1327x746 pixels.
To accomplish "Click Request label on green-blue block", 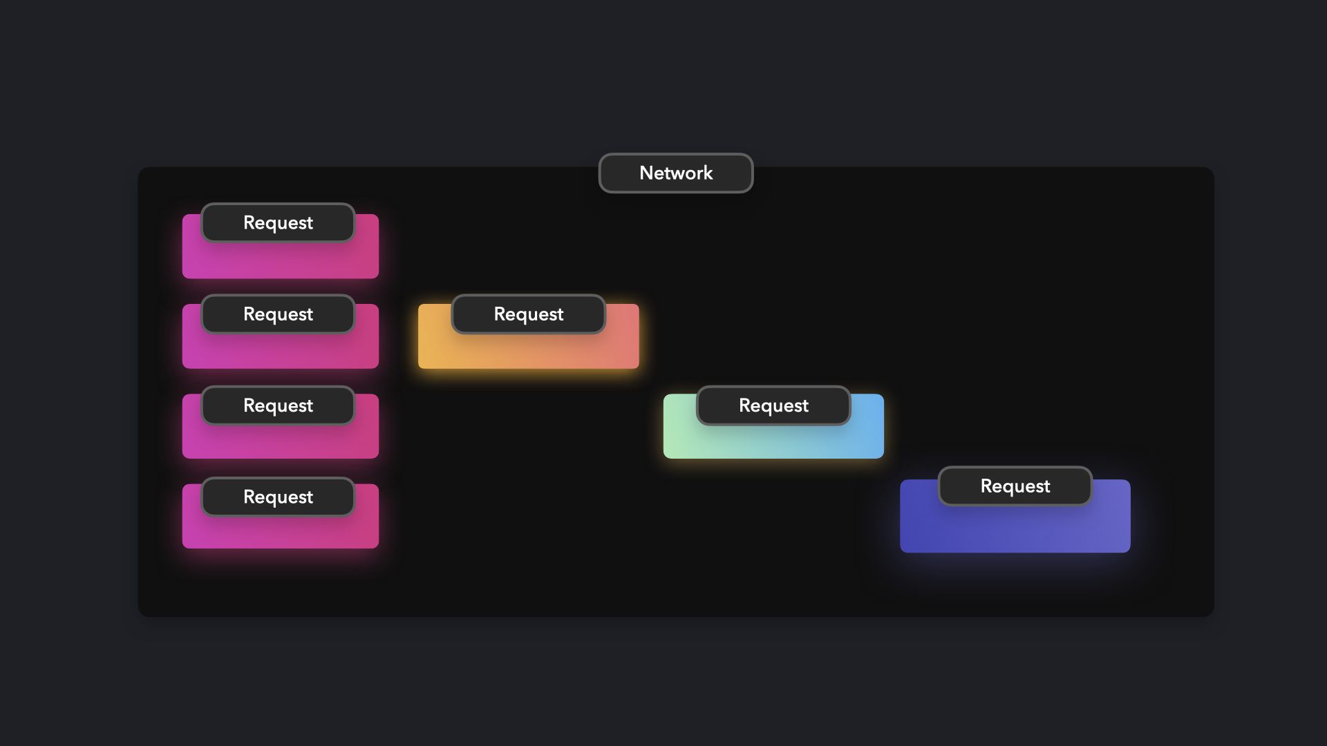I will pos(773,405).
